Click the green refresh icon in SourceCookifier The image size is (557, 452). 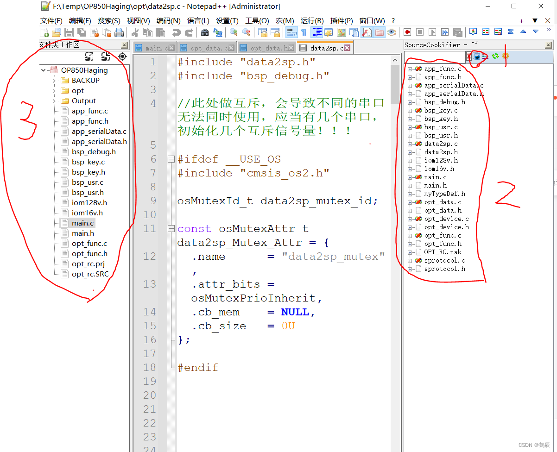coord(495,56)
